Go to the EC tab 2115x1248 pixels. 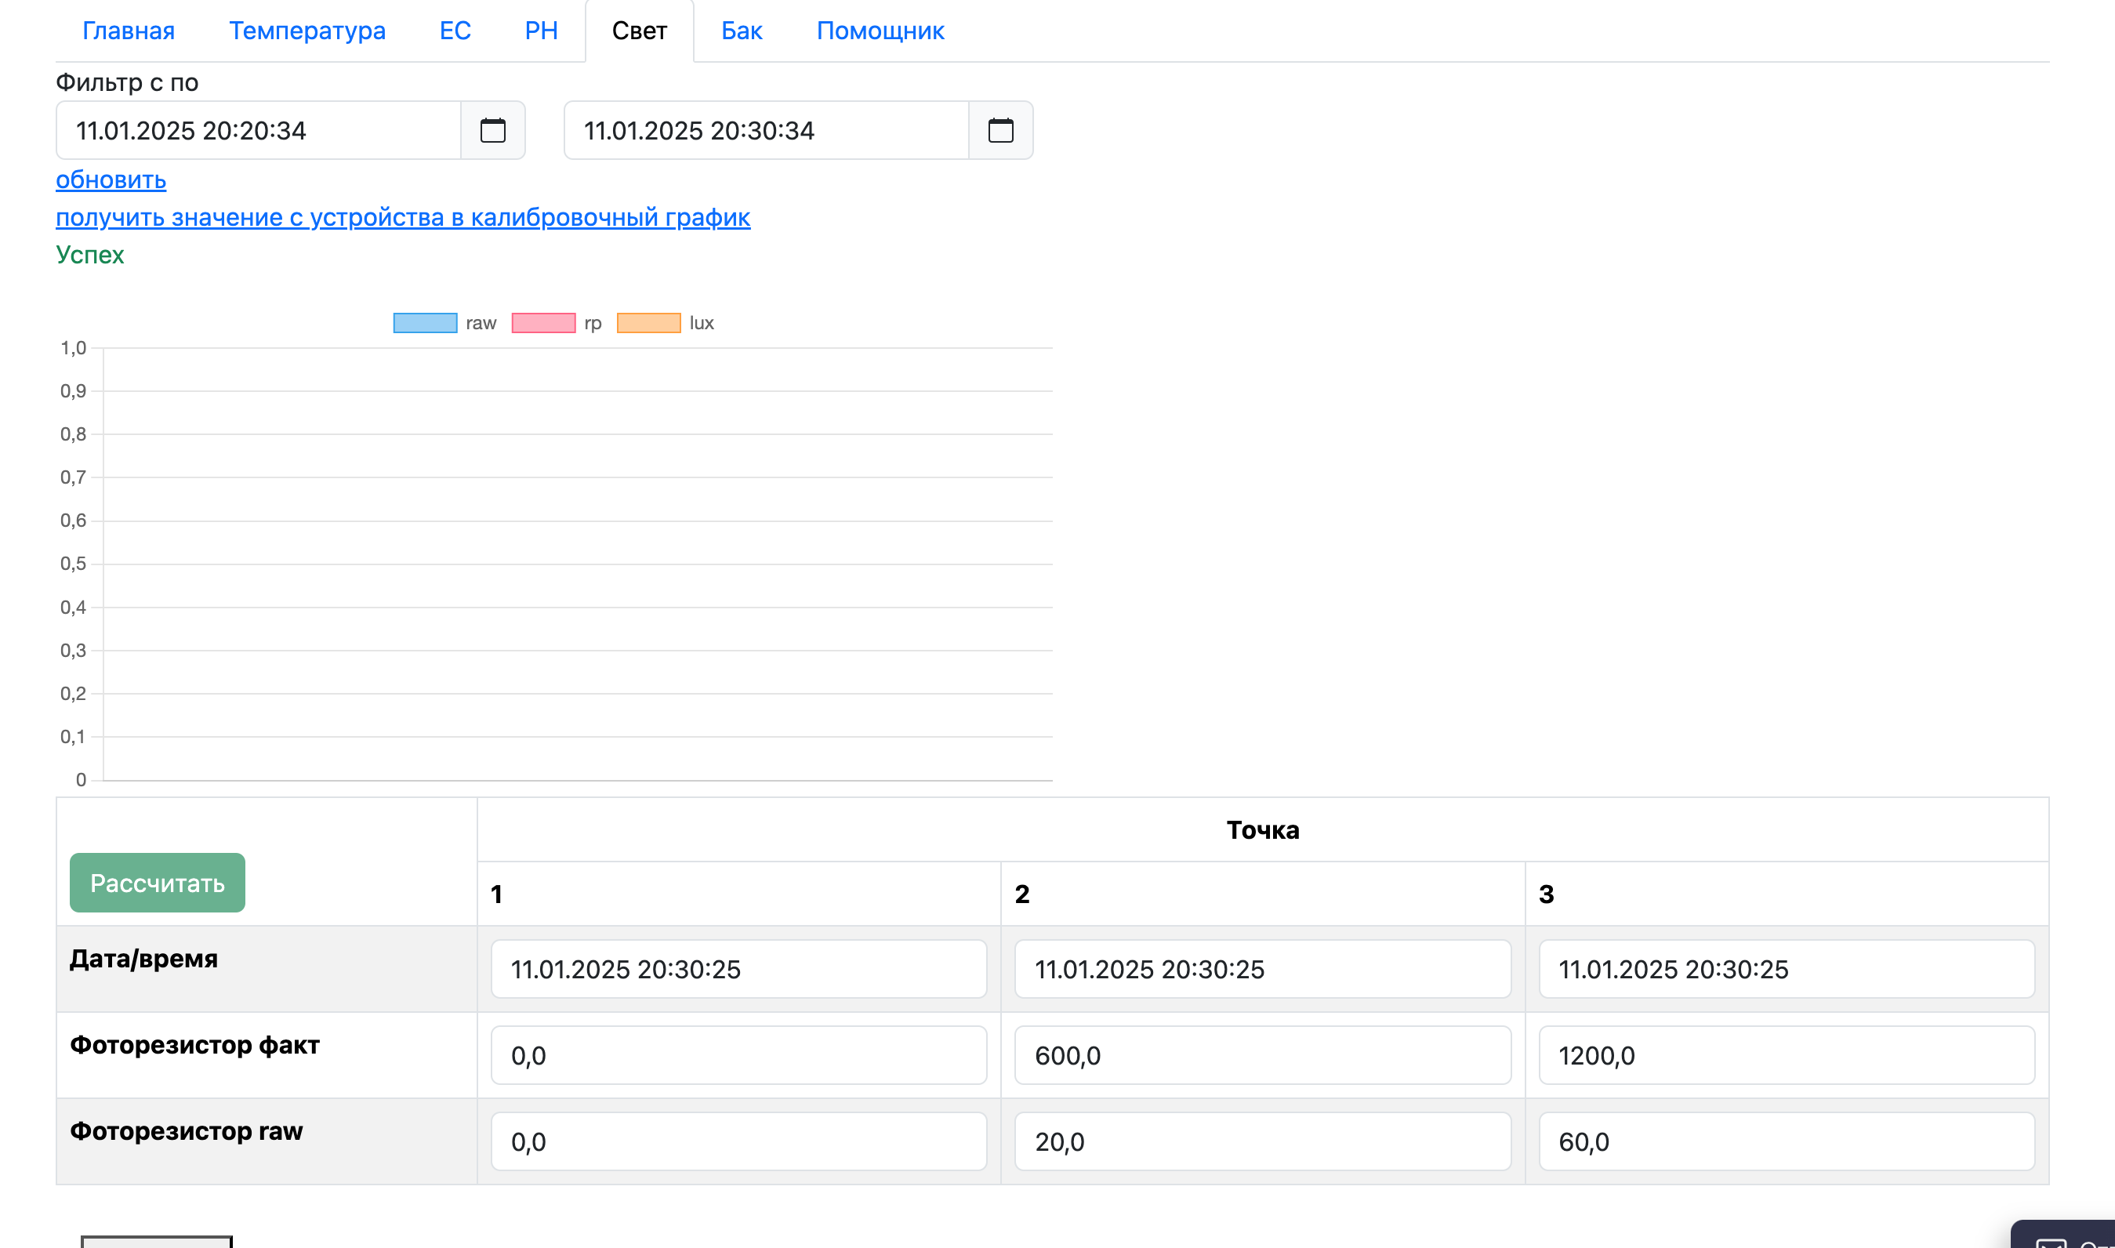[x=455, y=31]
